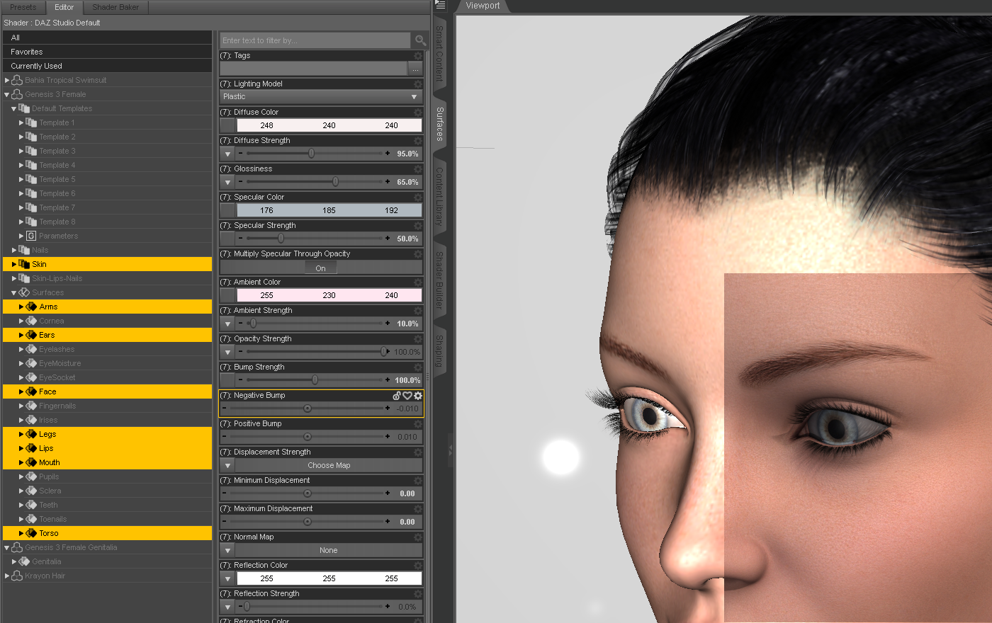Image resolution: width=992 pixels, height=623 pixels.
Task: Click the Genesis 3 Female figure icon
Action: click(17, 94)
